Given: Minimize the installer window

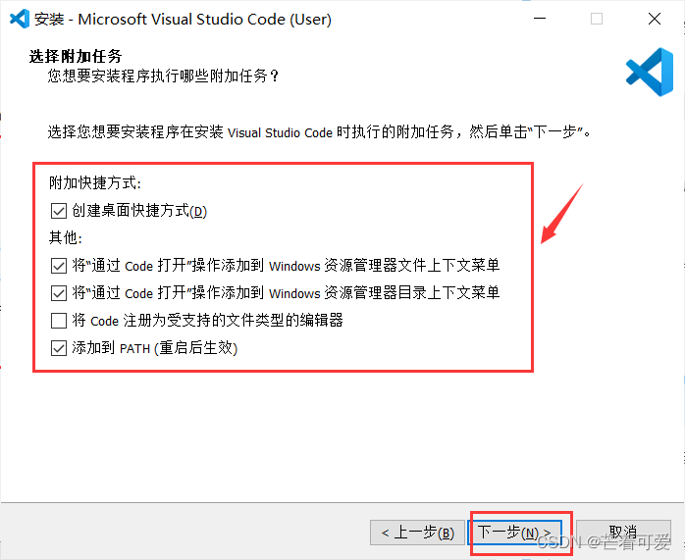Looking at the screenshot, I should point(540,19).
